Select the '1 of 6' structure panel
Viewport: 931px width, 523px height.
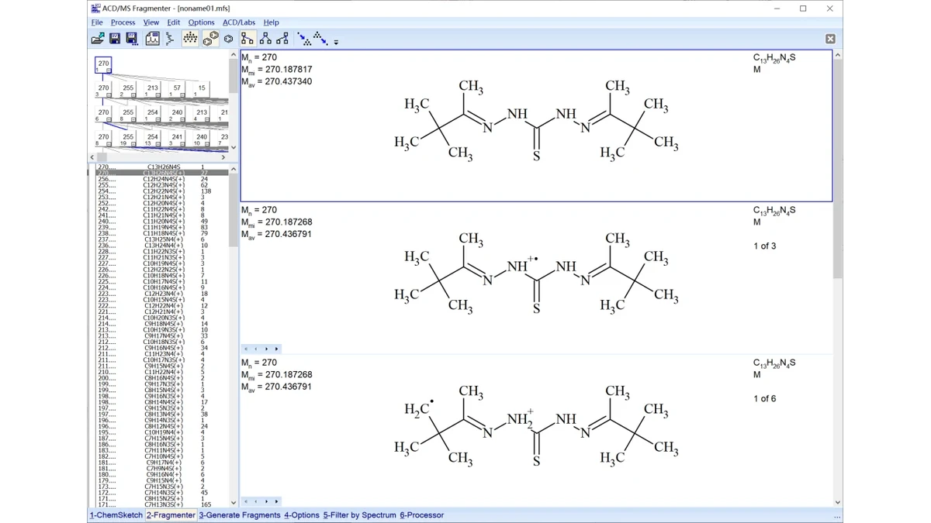[536, 431]
